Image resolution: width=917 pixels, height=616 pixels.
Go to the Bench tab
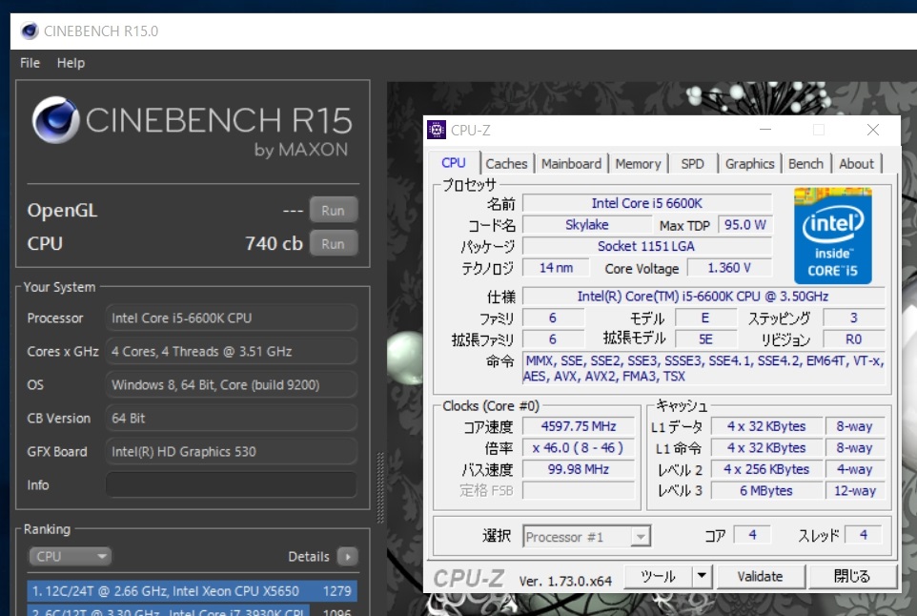tap(805, 164)
